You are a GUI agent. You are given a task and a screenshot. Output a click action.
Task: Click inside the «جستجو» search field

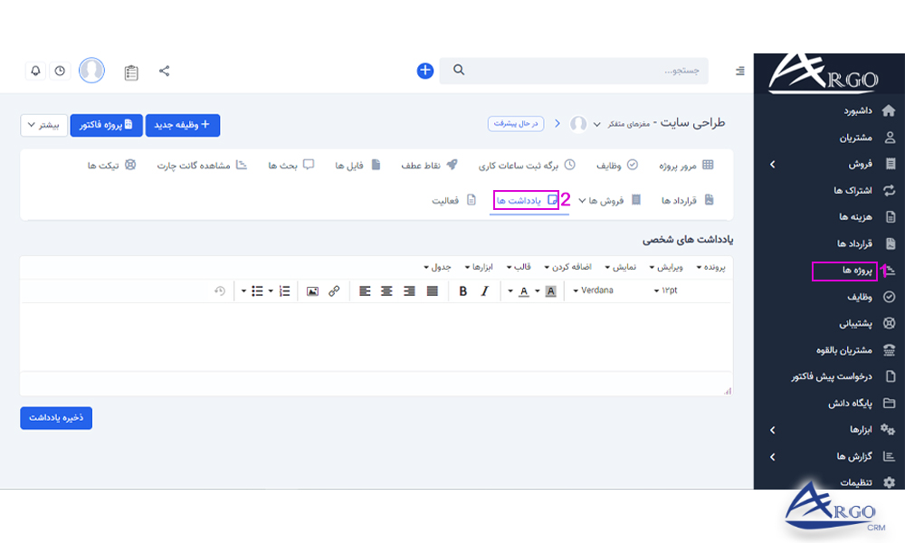coord(579,71)
